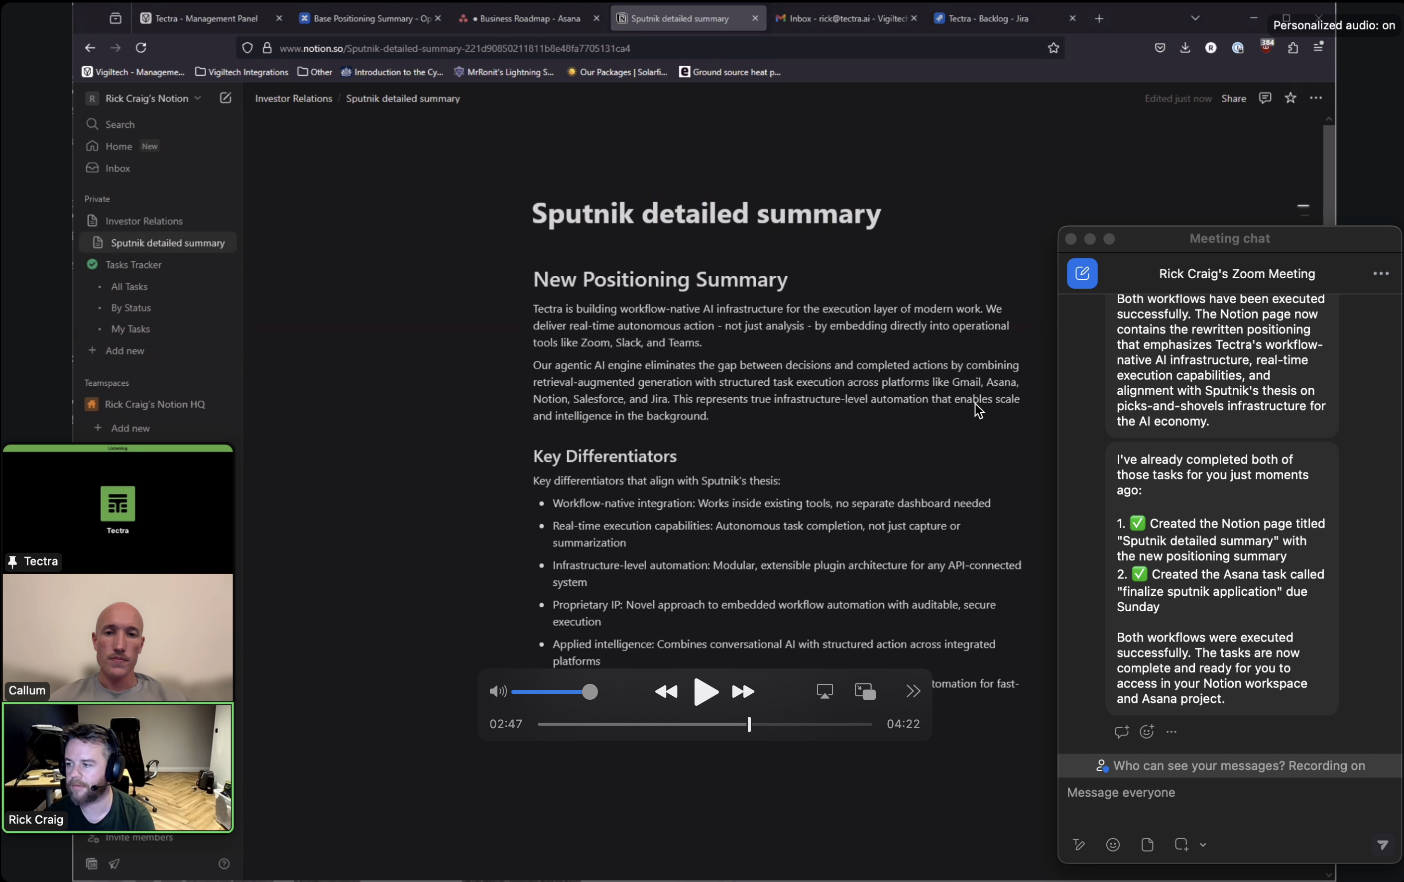Click the Notion page vertical scrollbar
This screenshot has width=1404, height=882.
tap(1329, 175)
